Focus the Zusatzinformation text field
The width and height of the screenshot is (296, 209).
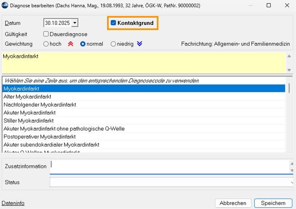pos(168,166)
